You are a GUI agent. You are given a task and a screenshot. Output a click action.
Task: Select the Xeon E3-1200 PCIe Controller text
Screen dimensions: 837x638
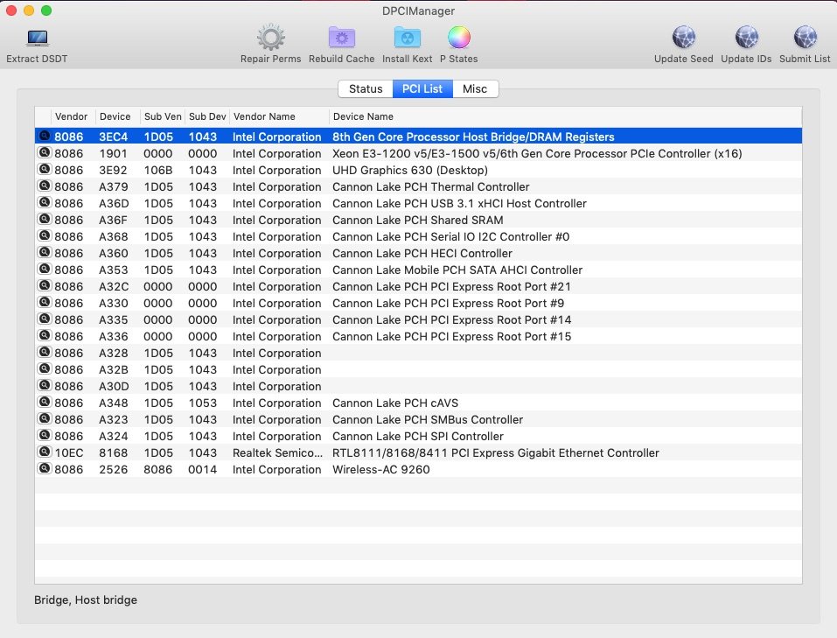click(537, 153)
